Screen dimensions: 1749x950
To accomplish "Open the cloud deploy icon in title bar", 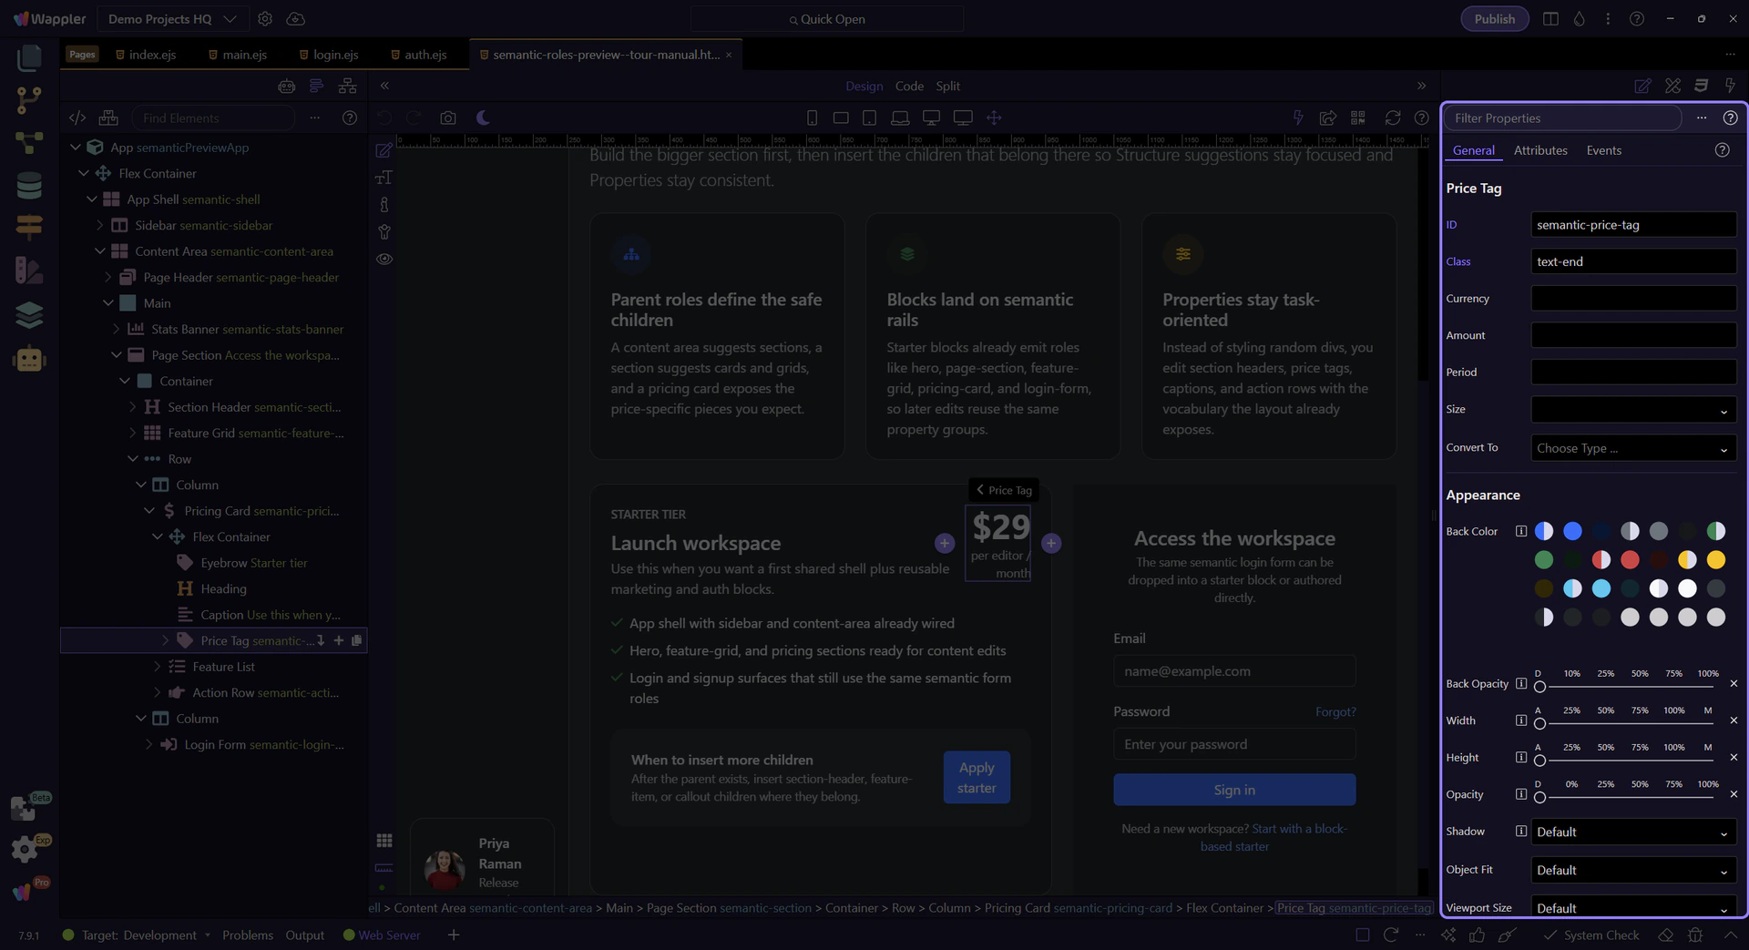I will (295, 19).
